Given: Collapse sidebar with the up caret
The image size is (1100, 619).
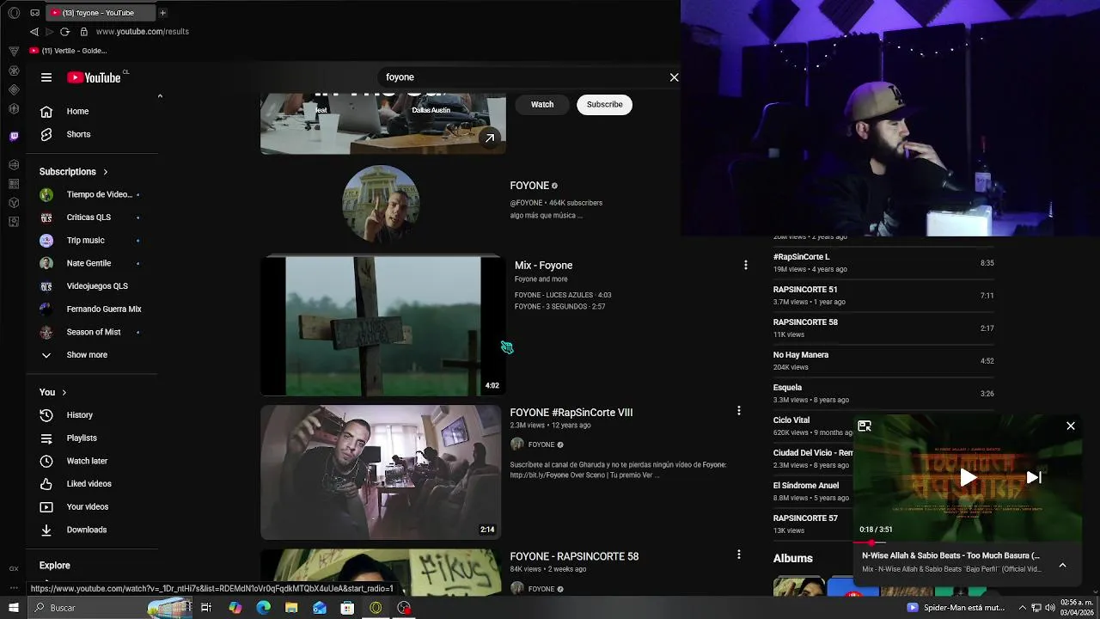Looking at the screenshot, I should [160, 96].
